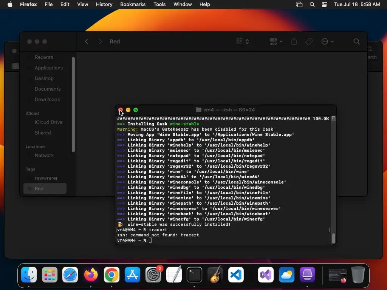Screen dimensions: 387x290
Task: Select Shared in Finder sidebar
Action: (x=43, y=133)
